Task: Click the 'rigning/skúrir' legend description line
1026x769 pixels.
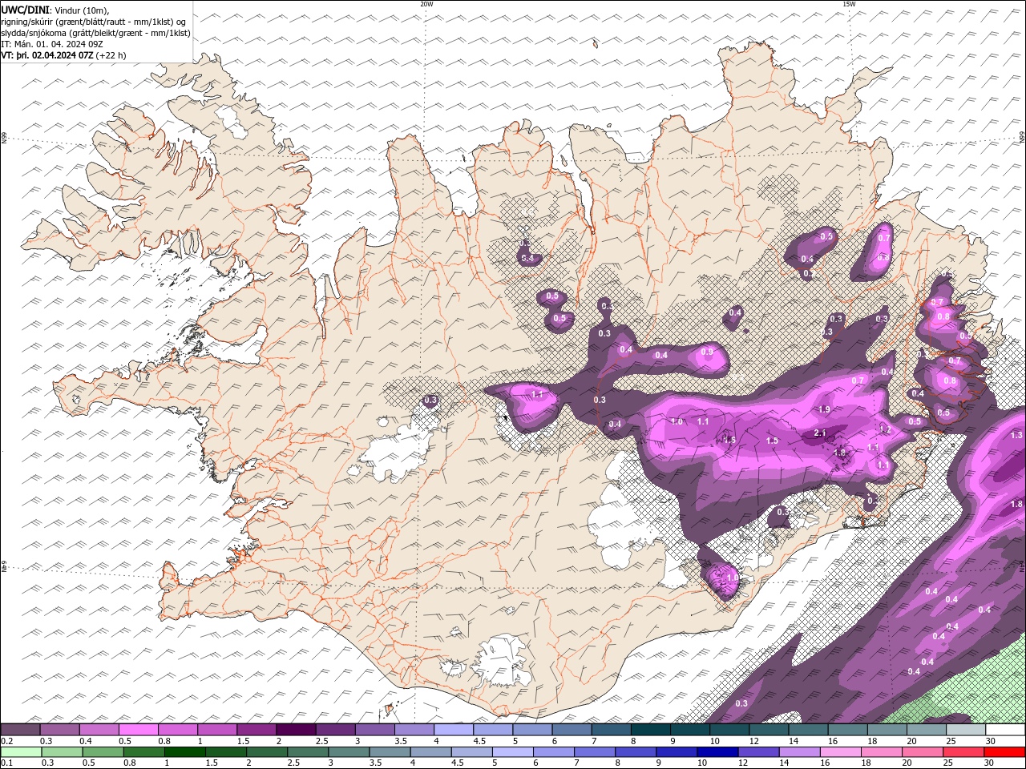Action: [x=94, y=22]
